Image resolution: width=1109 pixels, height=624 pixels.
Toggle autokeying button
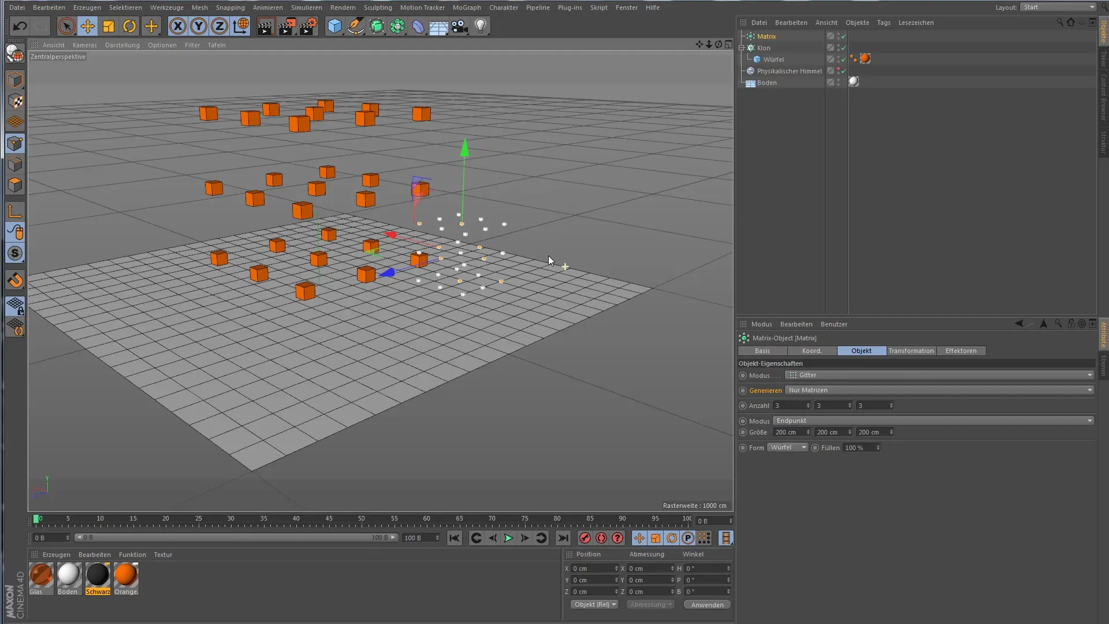(x=601, y=538)
